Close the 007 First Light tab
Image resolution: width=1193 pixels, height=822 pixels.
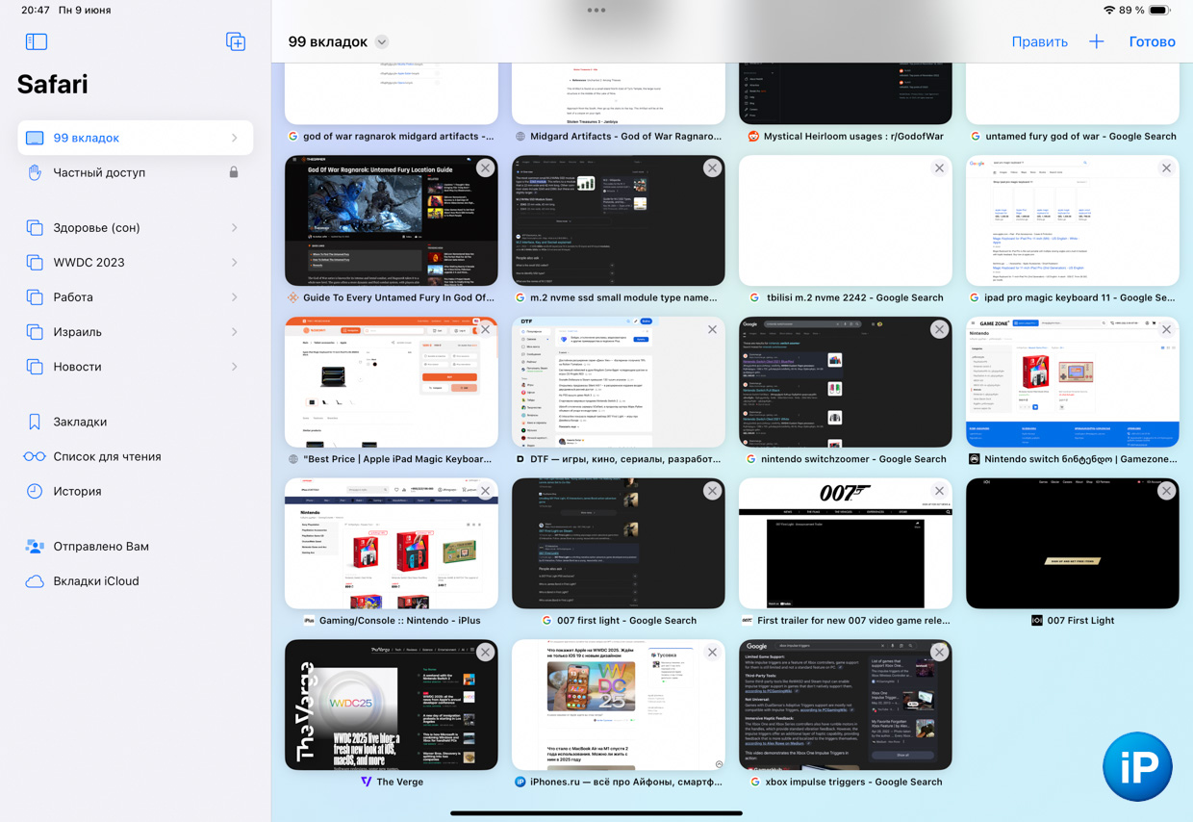pos(1166,491)
